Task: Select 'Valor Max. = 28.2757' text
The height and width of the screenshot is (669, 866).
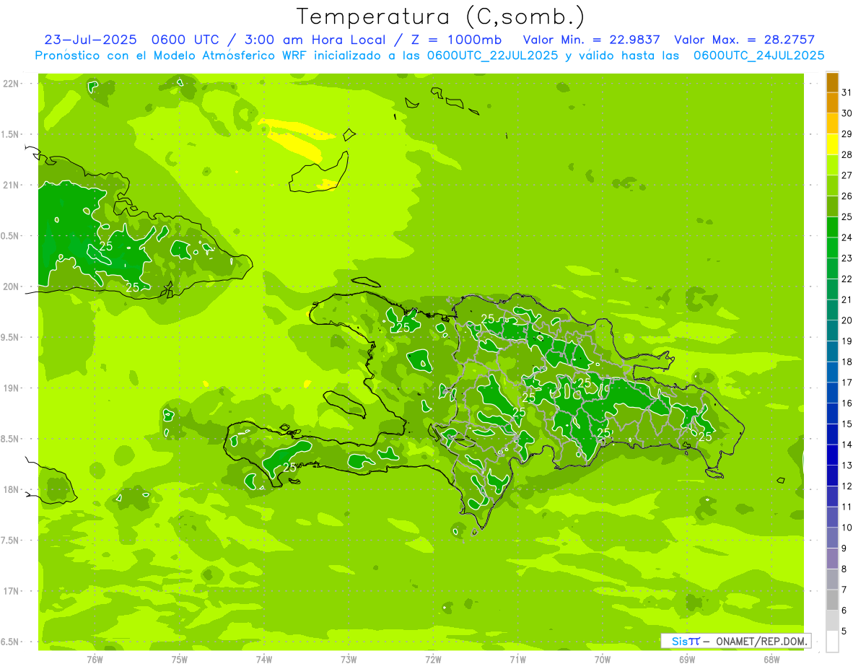Action: [744, 40]
